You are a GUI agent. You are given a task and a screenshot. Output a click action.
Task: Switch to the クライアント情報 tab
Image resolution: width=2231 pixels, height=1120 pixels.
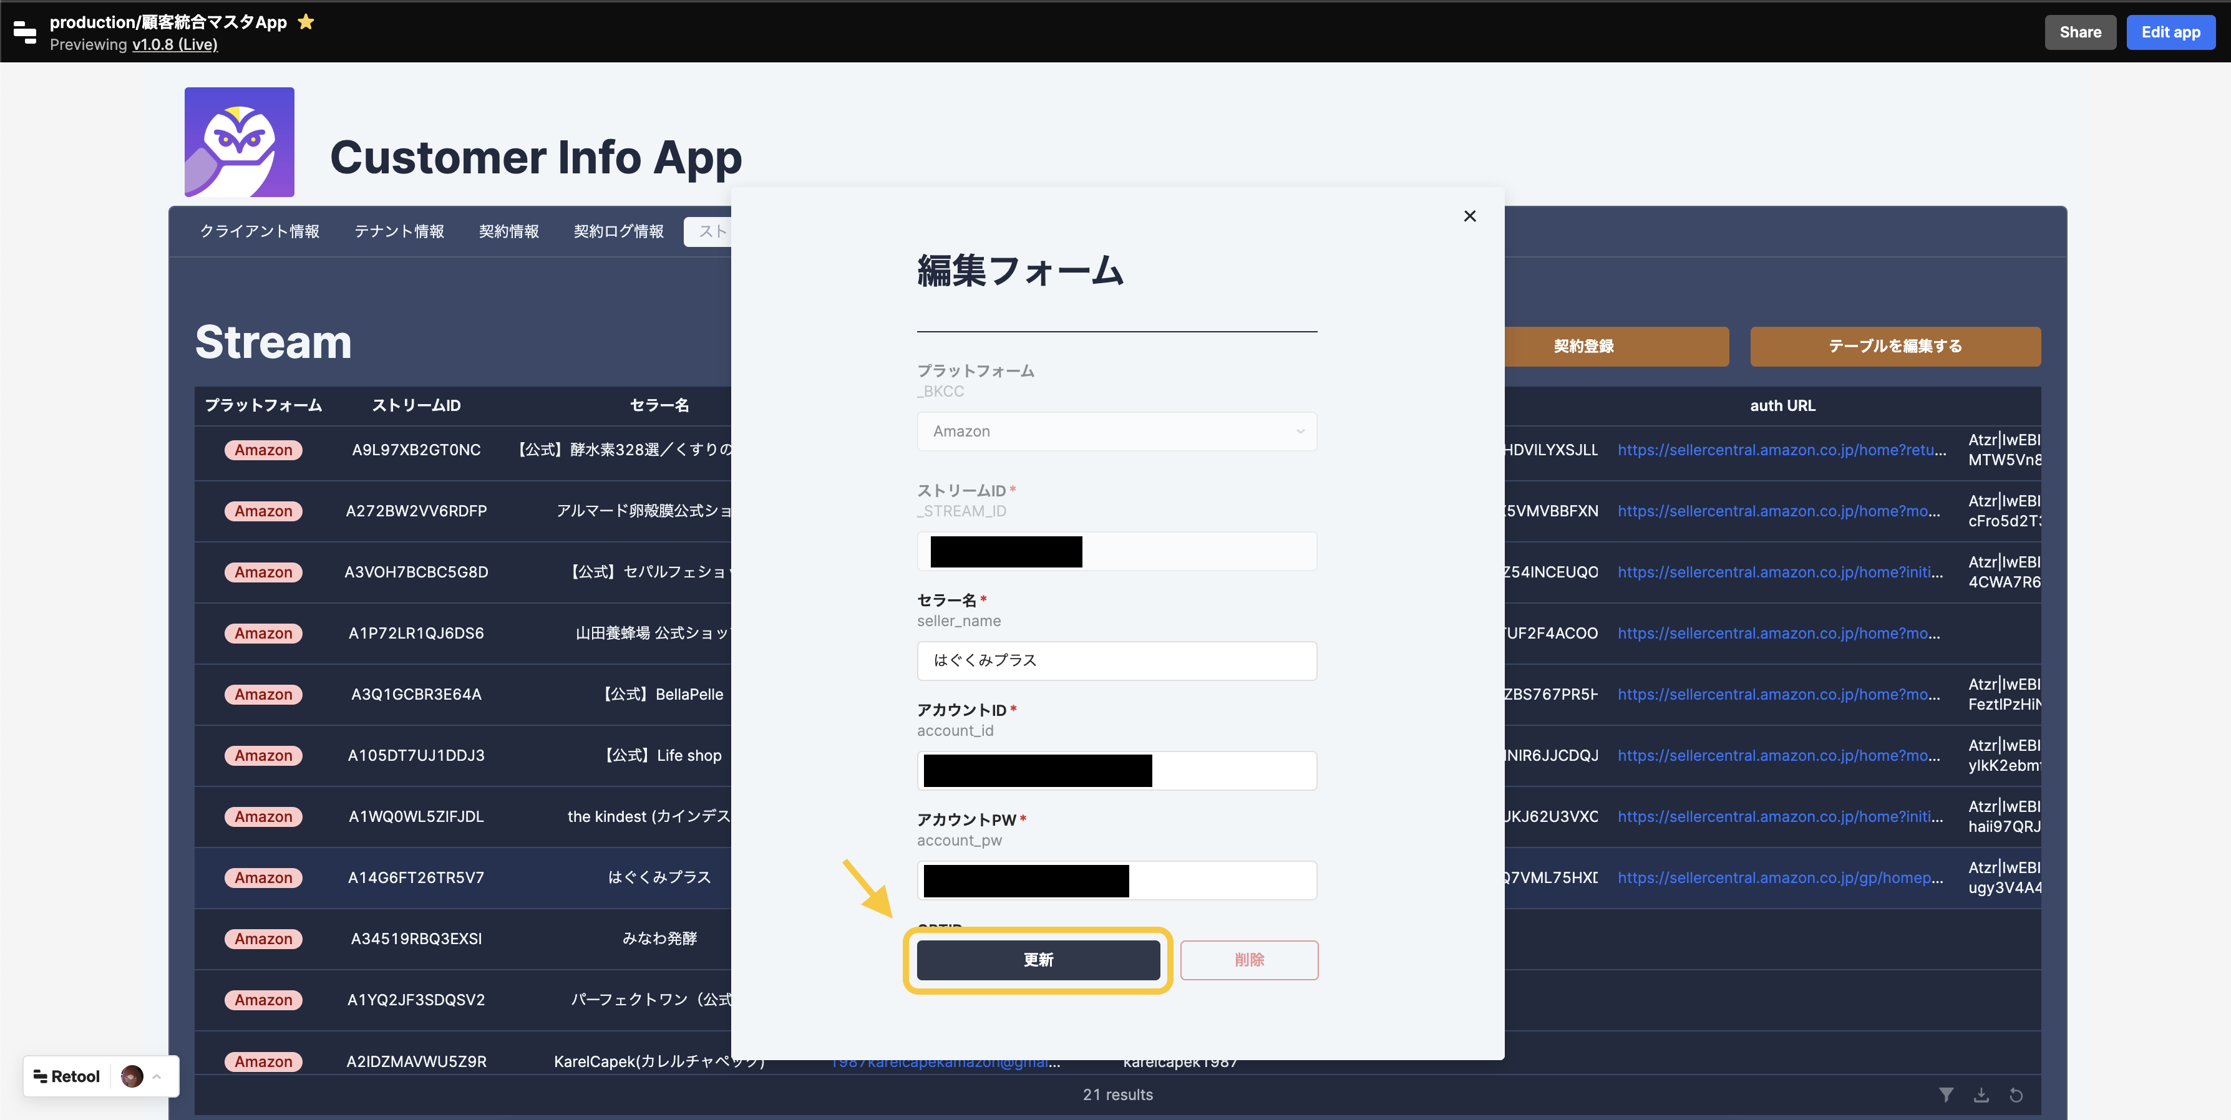click(x=260, y=231)
